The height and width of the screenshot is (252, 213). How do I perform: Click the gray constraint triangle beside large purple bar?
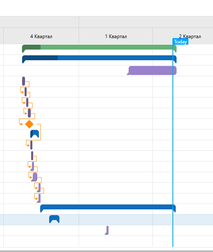point(128,74)
